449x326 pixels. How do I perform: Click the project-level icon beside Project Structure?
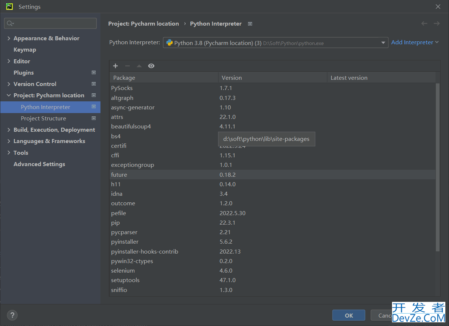pyautogui.click(x=94, y=118)
